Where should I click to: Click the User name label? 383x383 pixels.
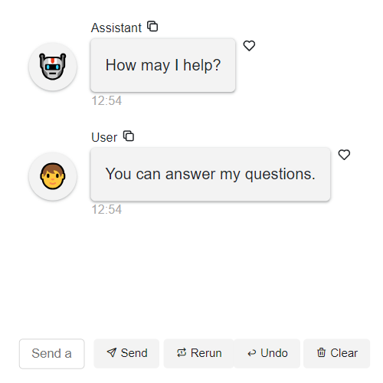pyautogui.click(x=104, y=137)
